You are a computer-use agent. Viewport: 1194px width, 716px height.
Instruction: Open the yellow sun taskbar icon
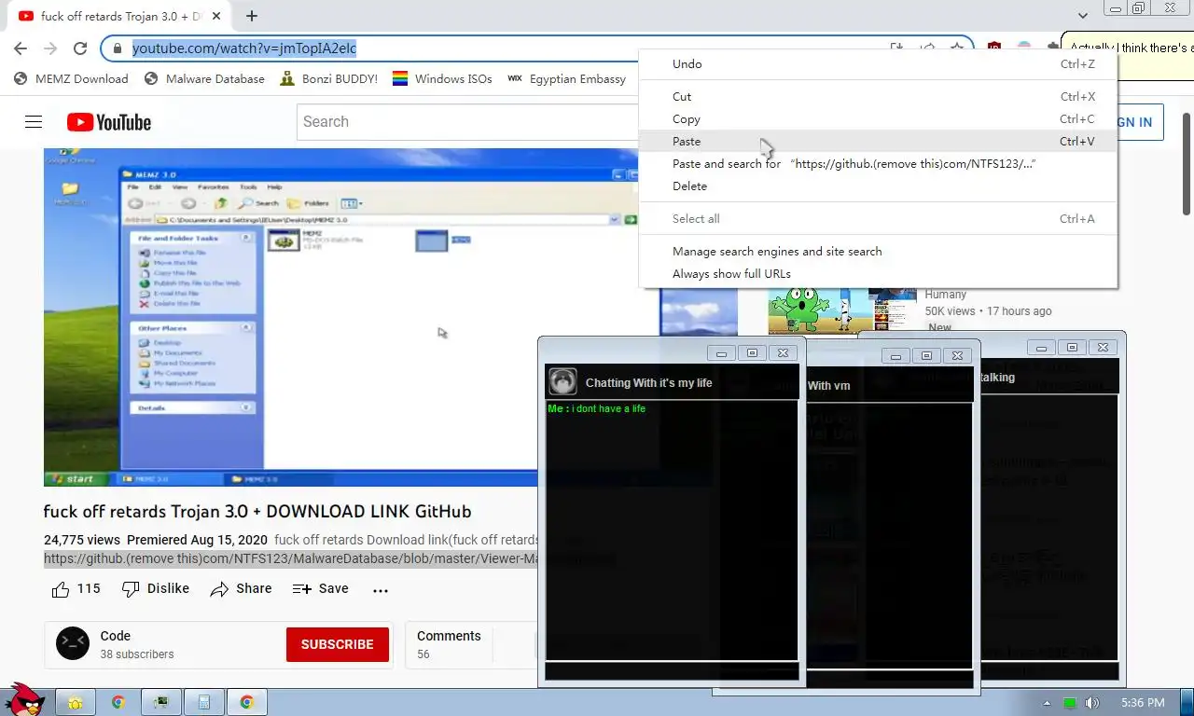(76, 702)
